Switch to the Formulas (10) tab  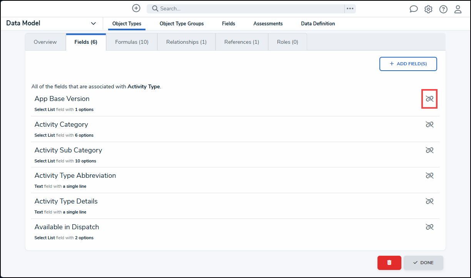(x=132, y=42)
